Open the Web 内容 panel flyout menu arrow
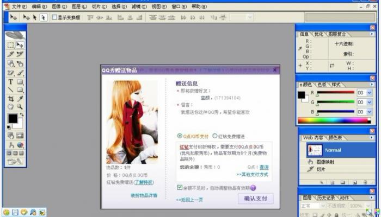 pyautogui.click(x=372, y=138)
